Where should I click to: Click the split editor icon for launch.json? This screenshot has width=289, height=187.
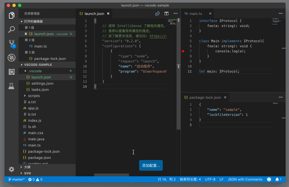tap(166, 13)
